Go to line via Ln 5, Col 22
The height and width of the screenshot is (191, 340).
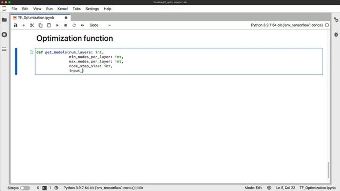pyautogui.click(x=286, y=188)
